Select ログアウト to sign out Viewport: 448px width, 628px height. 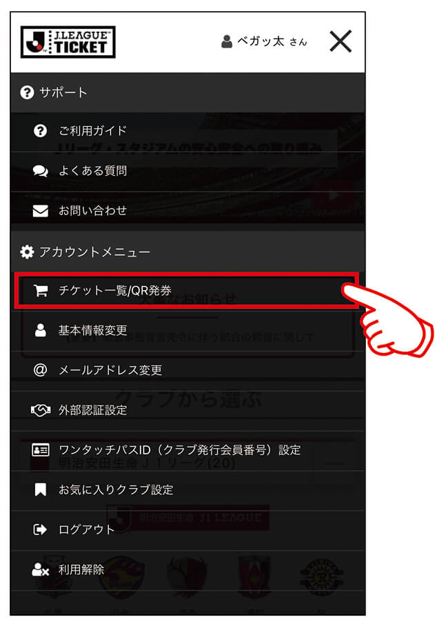click(187, 530)
